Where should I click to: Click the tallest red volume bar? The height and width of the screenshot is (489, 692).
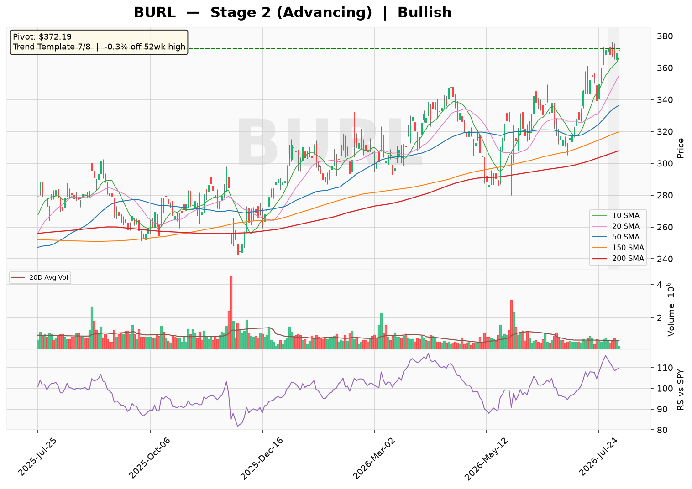[231, 312]
